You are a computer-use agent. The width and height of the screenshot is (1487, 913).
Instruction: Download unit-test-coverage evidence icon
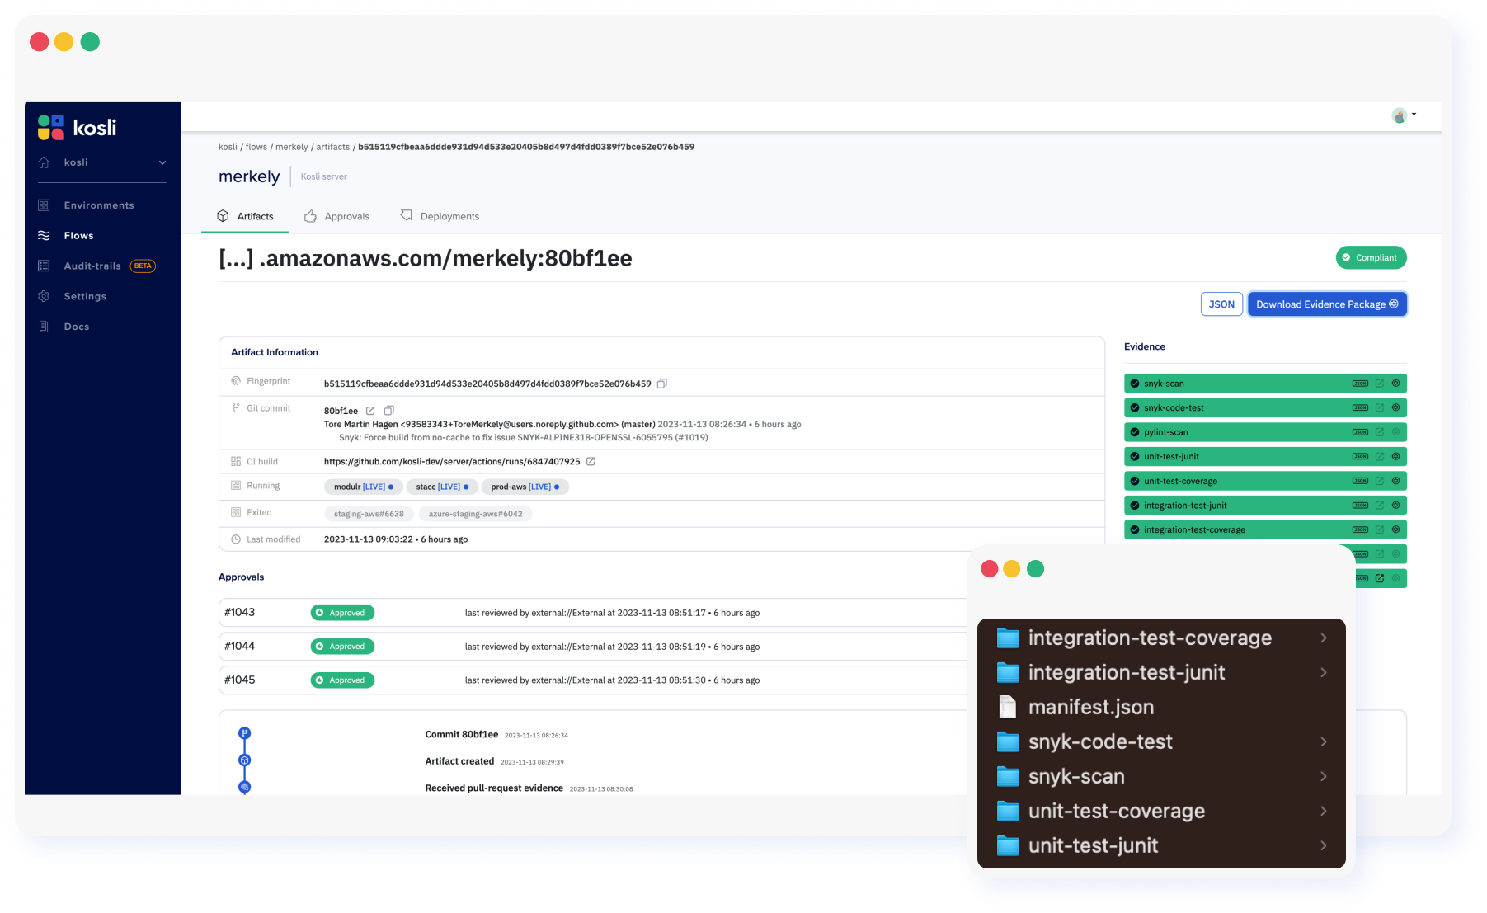click(1396, 481)
